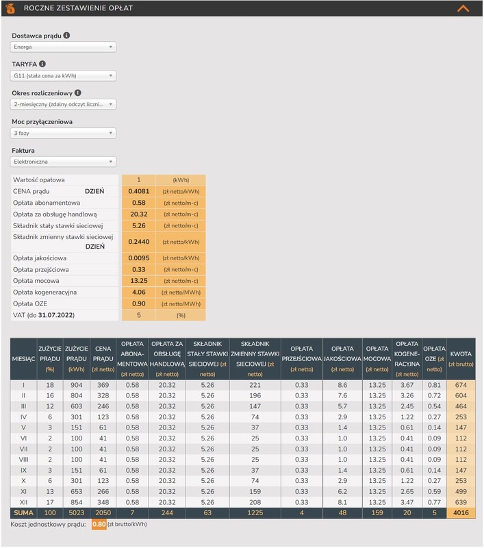Click the Opłata za obsługę handlową value 20.32
Screen dimensions: 484x548
click(x=139, y=214)
